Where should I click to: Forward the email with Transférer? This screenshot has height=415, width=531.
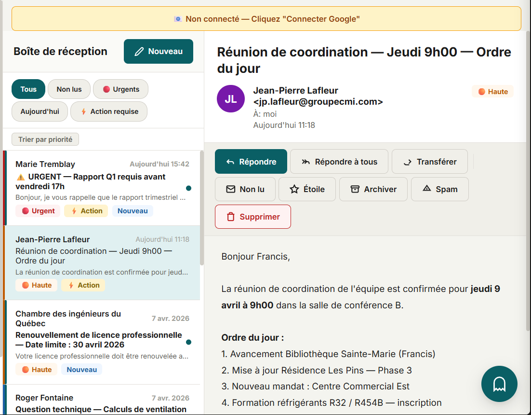pyautogui.click(x=429, y=162)
